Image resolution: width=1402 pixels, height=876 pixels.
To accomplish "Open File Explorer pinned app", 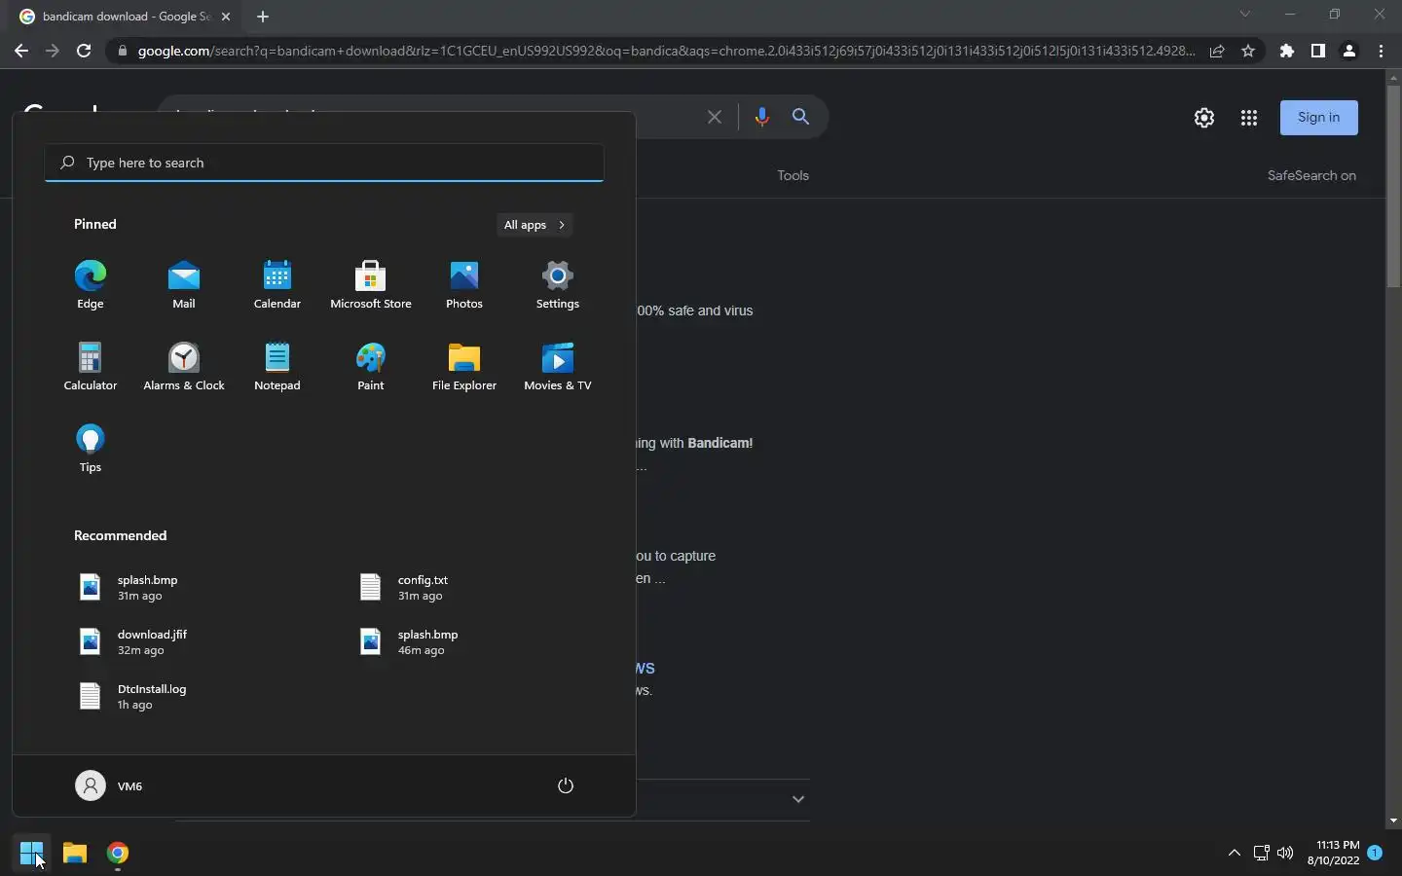I will point(464,367).
